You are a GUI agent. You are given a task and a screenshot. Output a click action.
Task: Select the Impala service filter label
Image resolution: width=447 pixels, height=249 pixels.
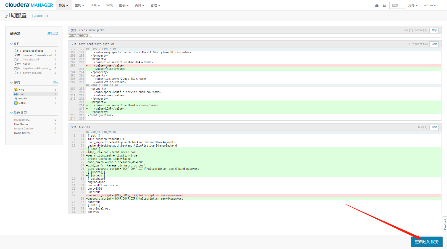[23, 99]
